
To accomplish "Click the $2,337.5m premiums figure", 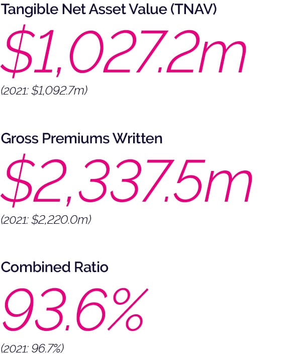I will [126, 180].
